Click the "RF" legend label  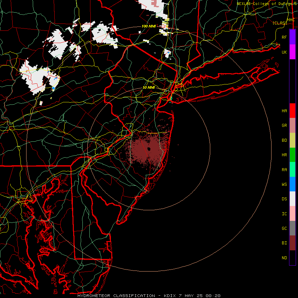pos(284,37)
